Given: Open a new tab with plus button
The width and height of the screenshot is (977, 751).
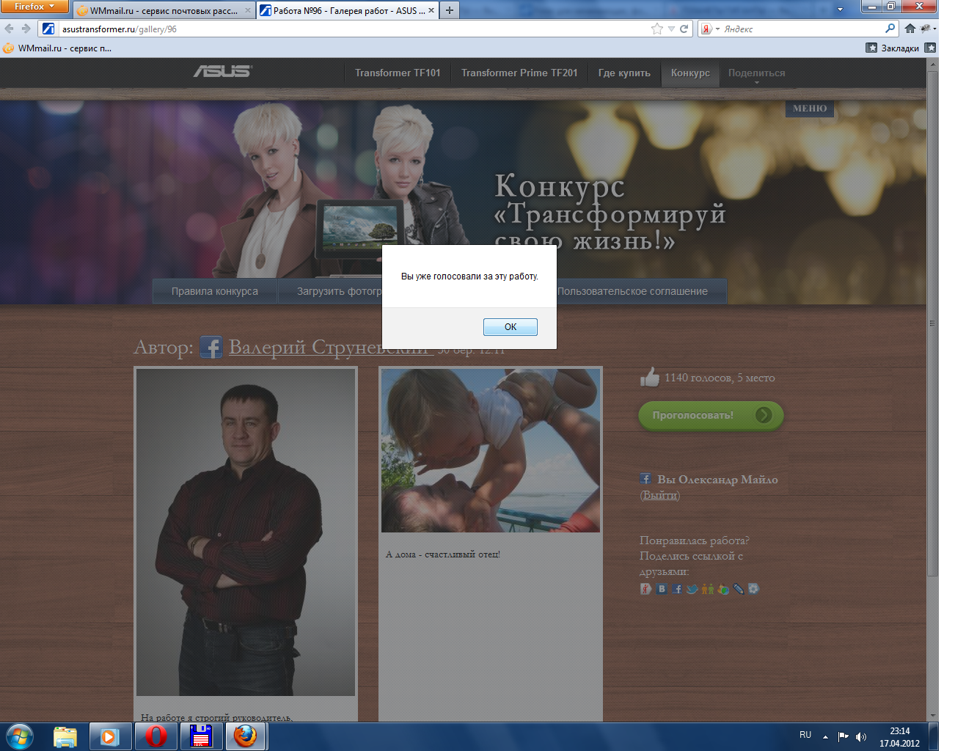Looking at the screenshot, I should click(450, 10).
